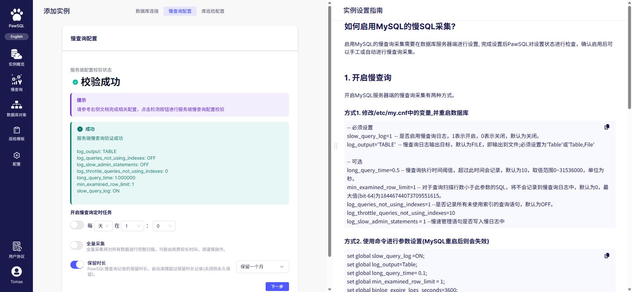Open the minute dropdown showing 0
The image size is (632, 292).
point(164,226)
